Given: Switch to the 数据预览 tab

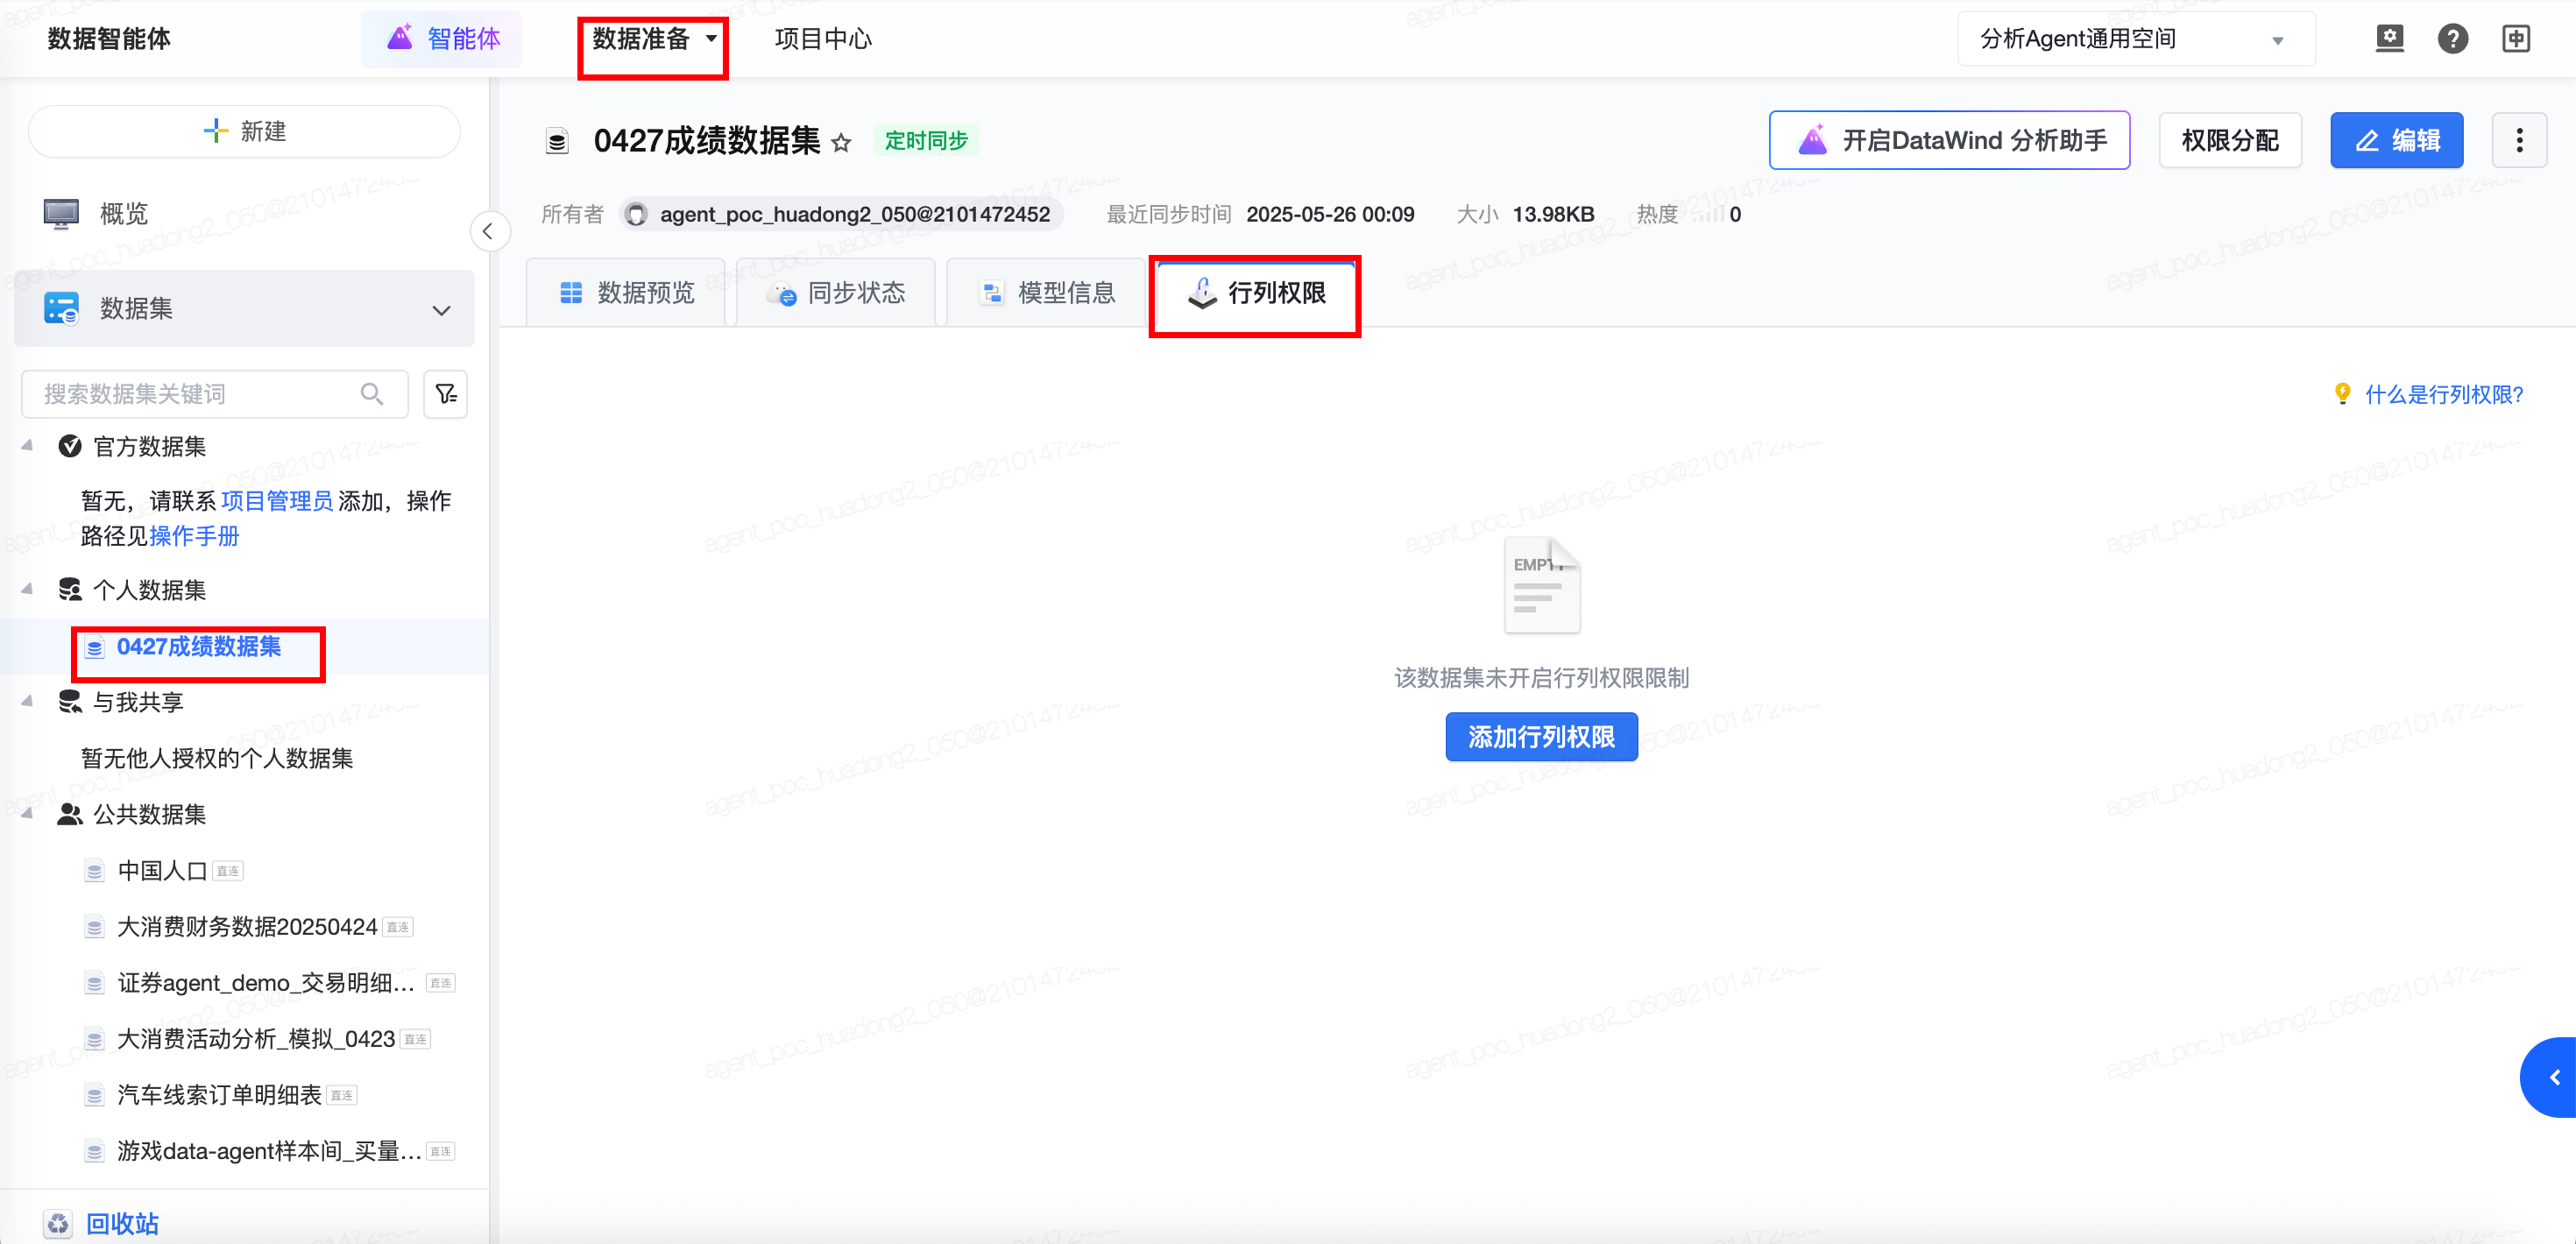Looking at the screenshot, I should click(626, 293).
